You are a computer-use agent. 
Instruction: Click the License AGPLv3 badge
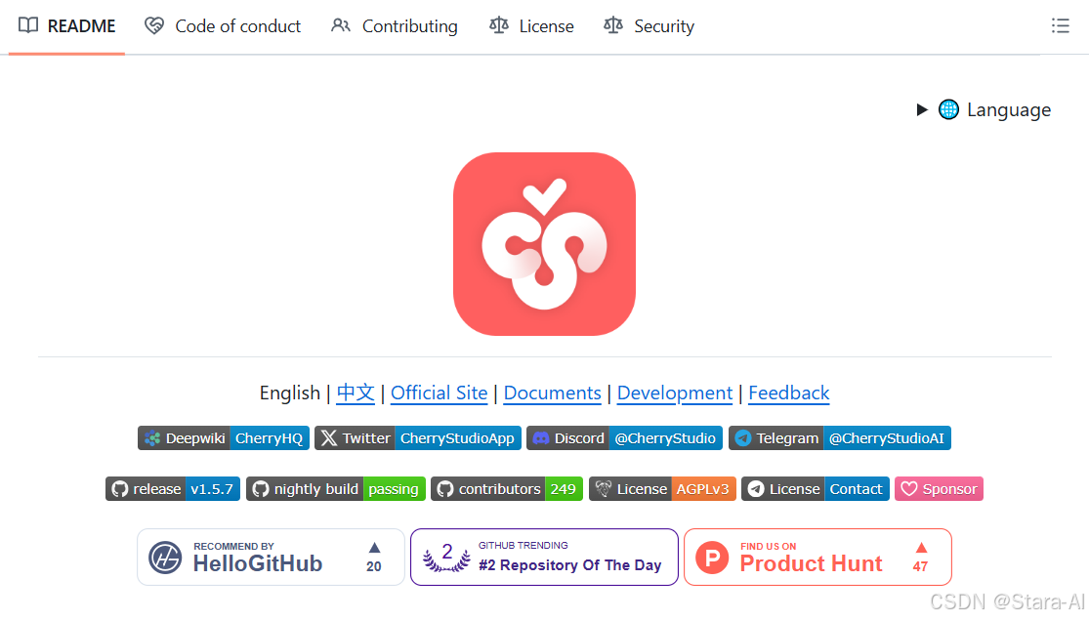(662, 489)
